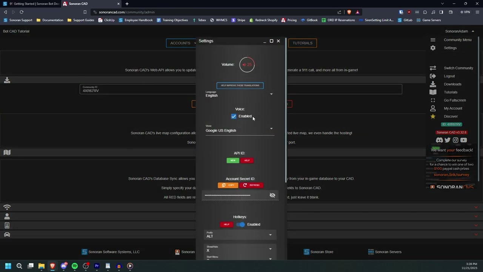Image resolution: width=483 pixels, height=272 pixels.
Task: Open Spotify from the taskbar
Action: tap(75, 266)
